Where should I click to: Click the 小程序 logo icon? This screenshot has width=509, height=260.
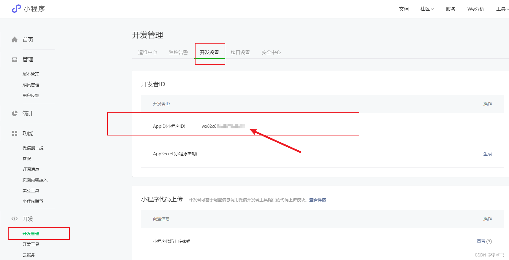tap(16, 9)
